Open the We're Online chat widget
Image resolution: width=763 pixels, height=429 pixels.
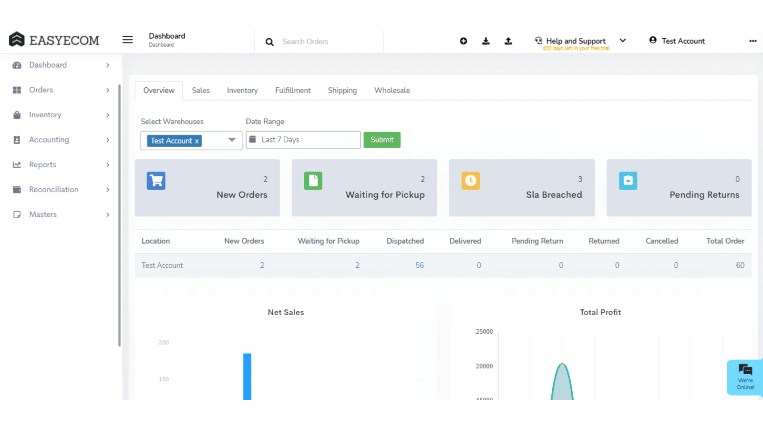pos(744,377)
